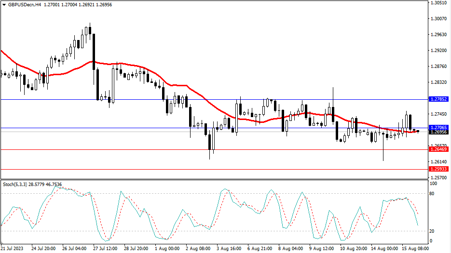Select the 1 Aug 00:00 time marker
This screenshot has width=451, height=253.
[x=168, y=249]
